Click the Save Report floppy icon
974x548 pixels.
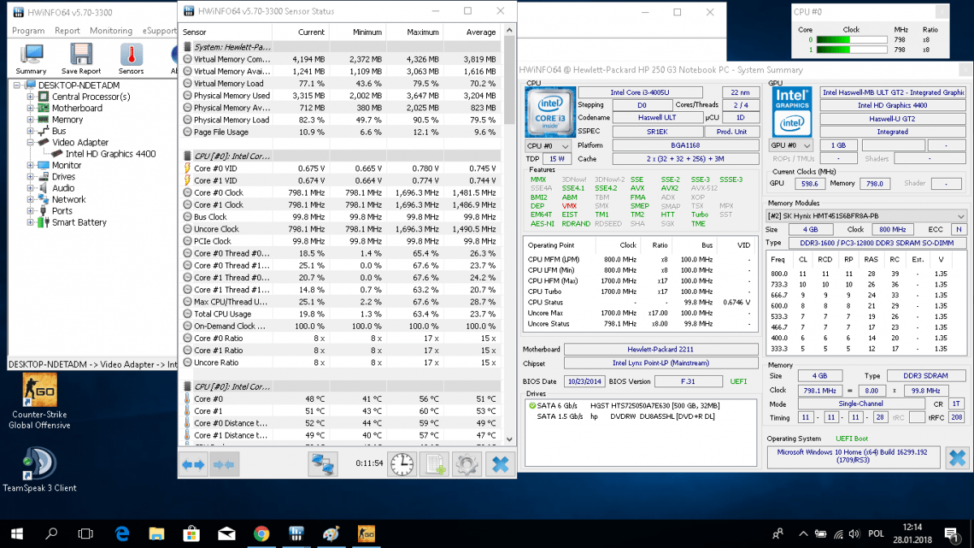tap(80, 60)
